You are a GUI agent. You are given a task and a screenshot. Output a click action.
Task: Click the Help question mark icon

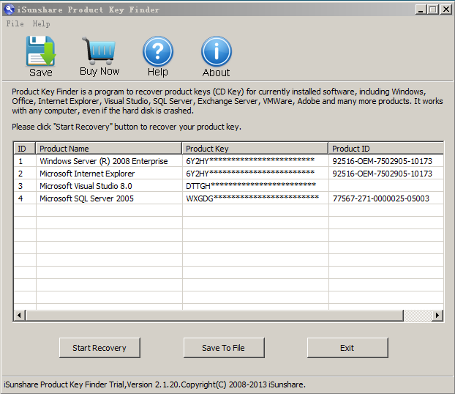[158, 51]
